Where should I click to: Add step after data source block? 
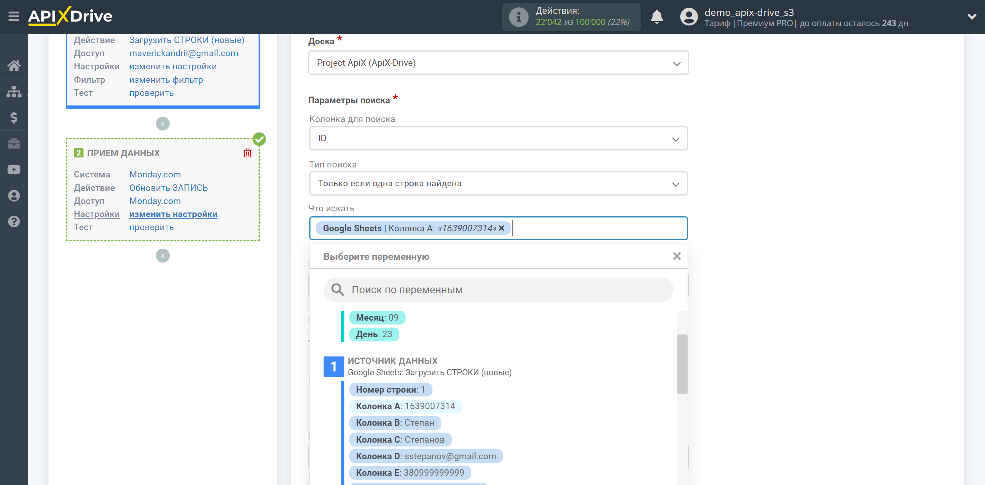coord(163,124)
